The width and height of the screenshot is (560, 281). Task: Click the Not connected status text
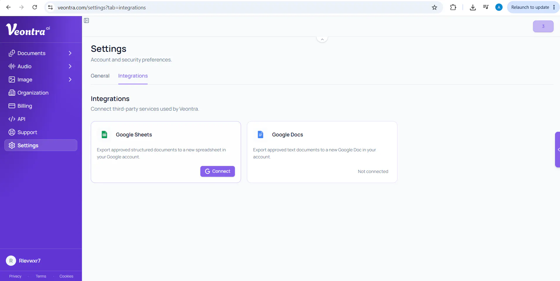[x=373, y=172]
